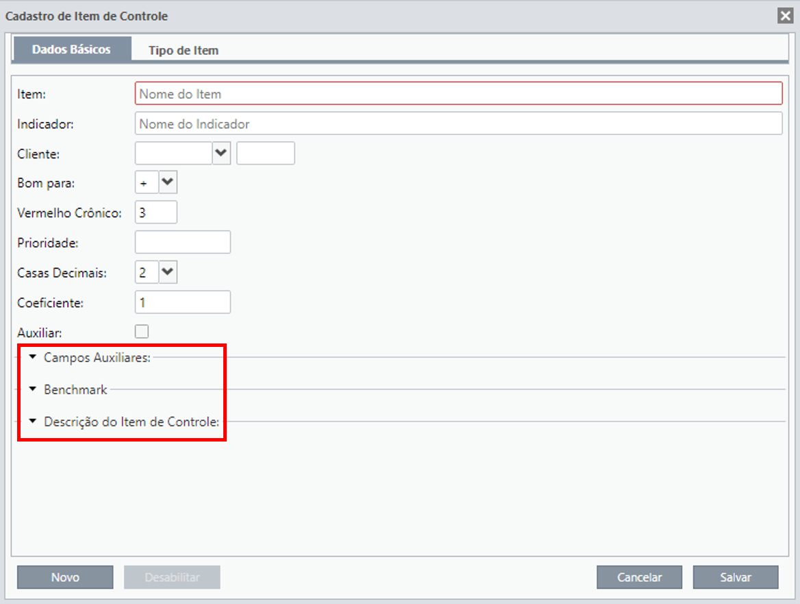Viewport: 800px width, 604px height.
Task: Focus the Nome do Item field
Action: coord(459,93)
